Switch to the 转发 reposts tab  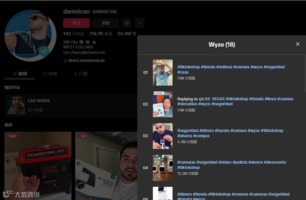[50, 74]
